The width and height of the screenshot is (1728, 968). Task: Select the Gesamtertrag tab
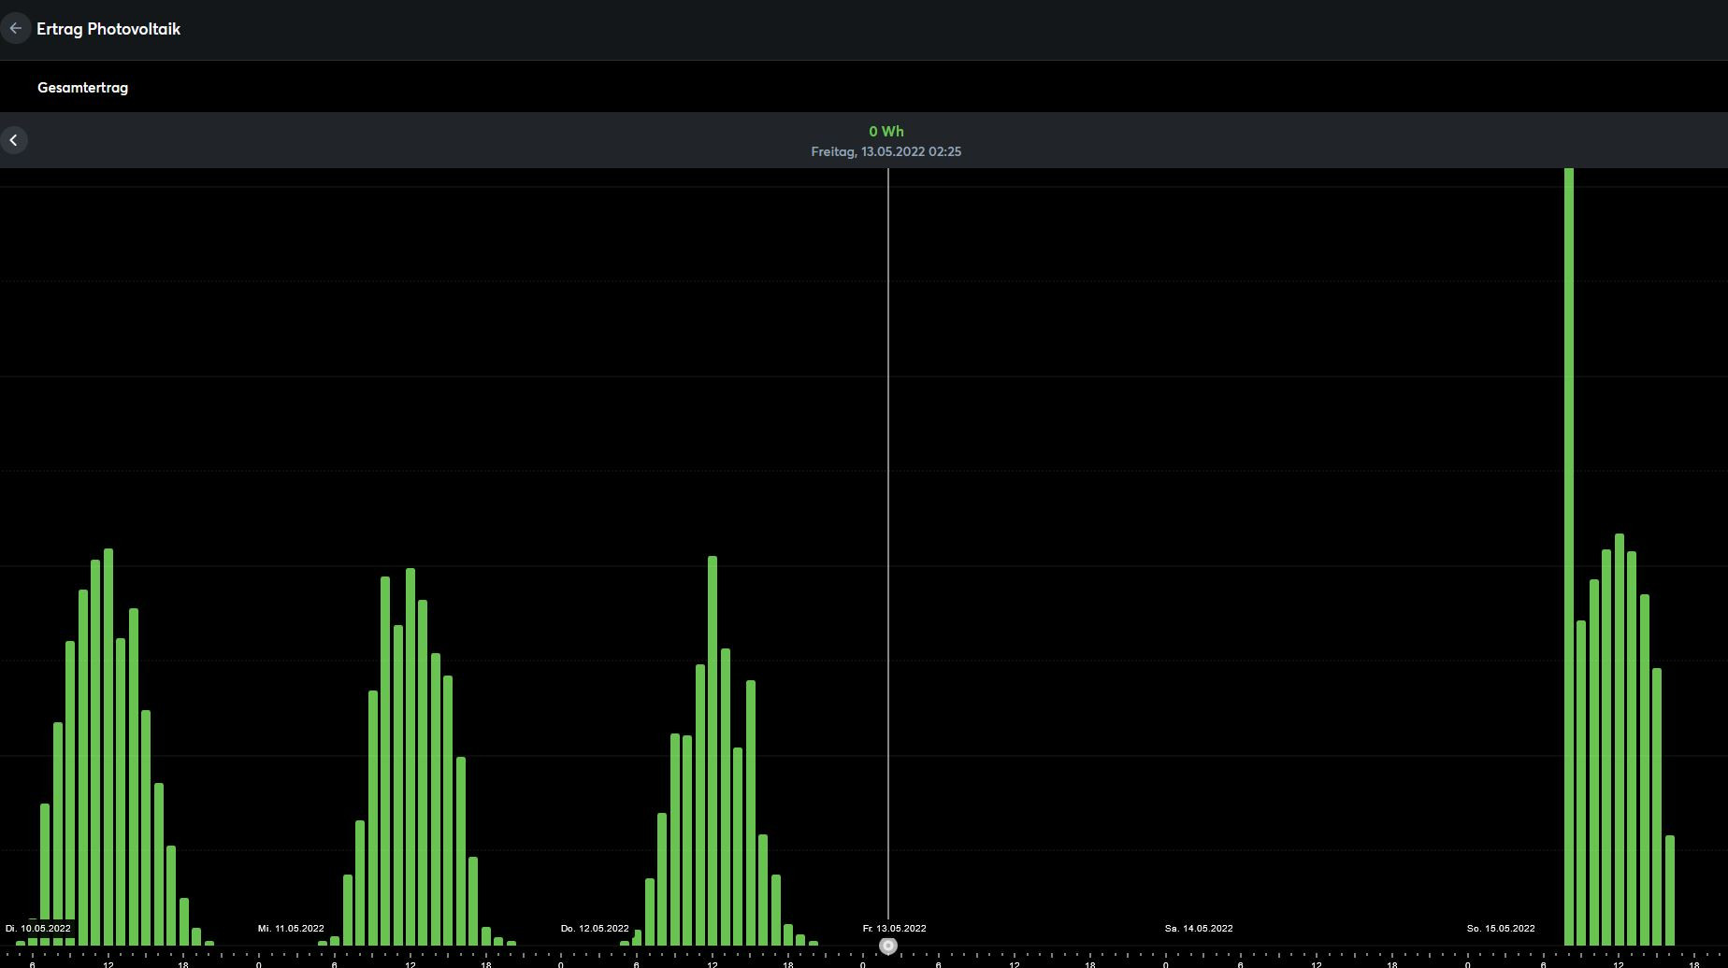click(x=82, y=88)
